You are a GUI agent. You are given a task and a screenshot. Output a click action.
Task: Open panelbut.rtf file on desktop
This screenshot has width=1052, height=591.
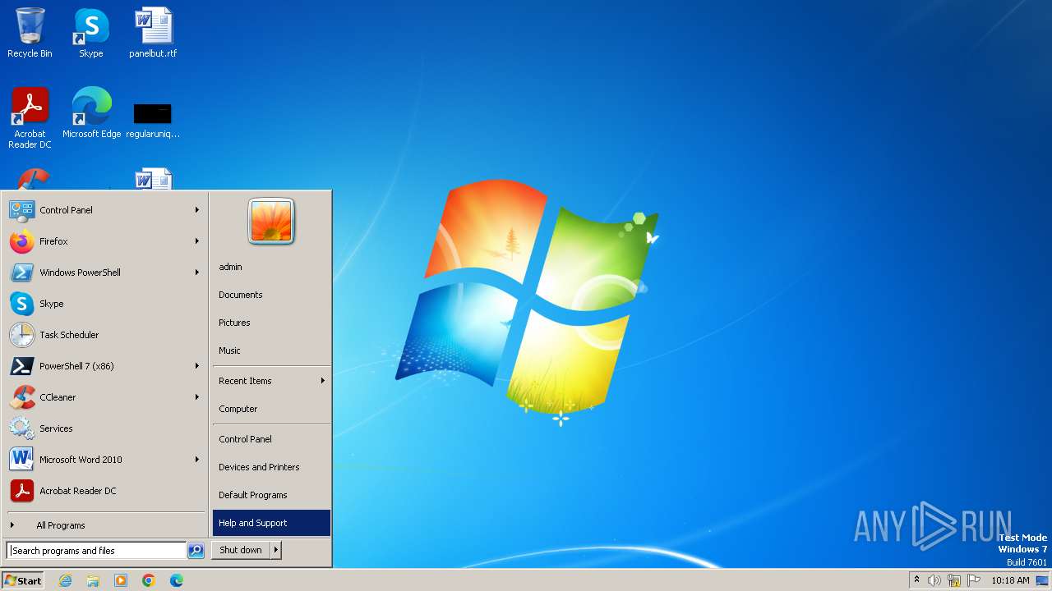(x=153, y=33)
